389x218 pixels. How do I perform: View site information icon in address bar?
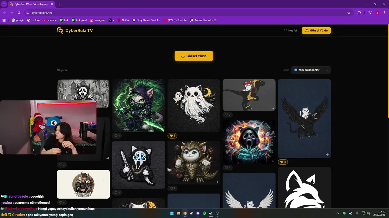(28, 13)
